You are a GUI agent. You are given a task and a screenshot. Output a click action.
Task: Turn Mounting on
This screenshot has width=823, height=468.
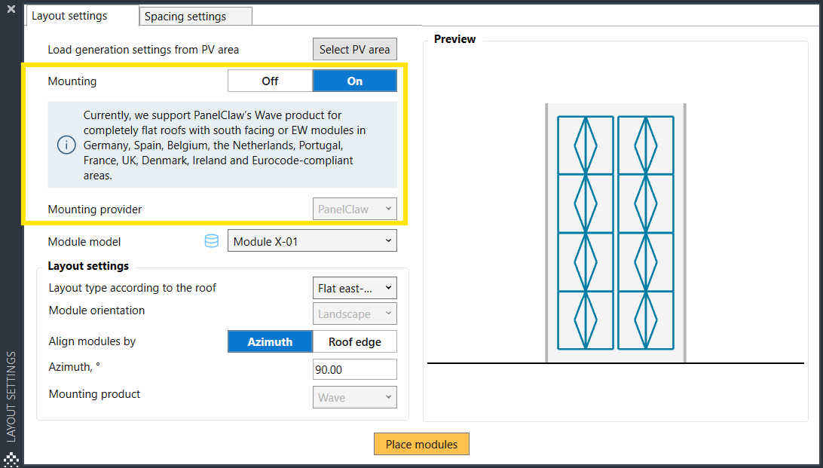[355, 81]
